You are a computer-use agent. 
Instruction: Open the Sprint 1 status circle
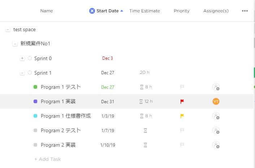click(x=30, y=73)
